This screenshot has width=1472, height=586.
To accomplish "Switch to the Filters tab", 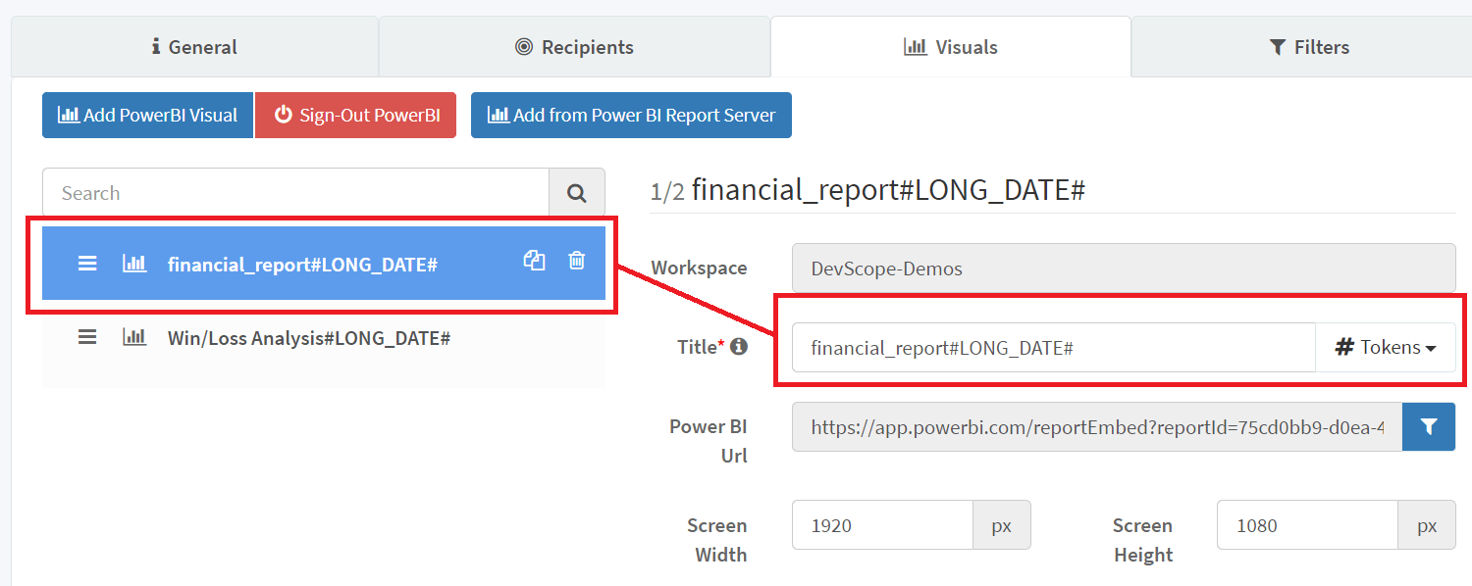I will (1309, 46).
